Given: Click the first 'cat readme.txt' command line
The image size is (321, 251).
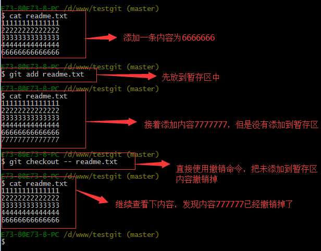Looking at the screenshot, I should [34, 16].
